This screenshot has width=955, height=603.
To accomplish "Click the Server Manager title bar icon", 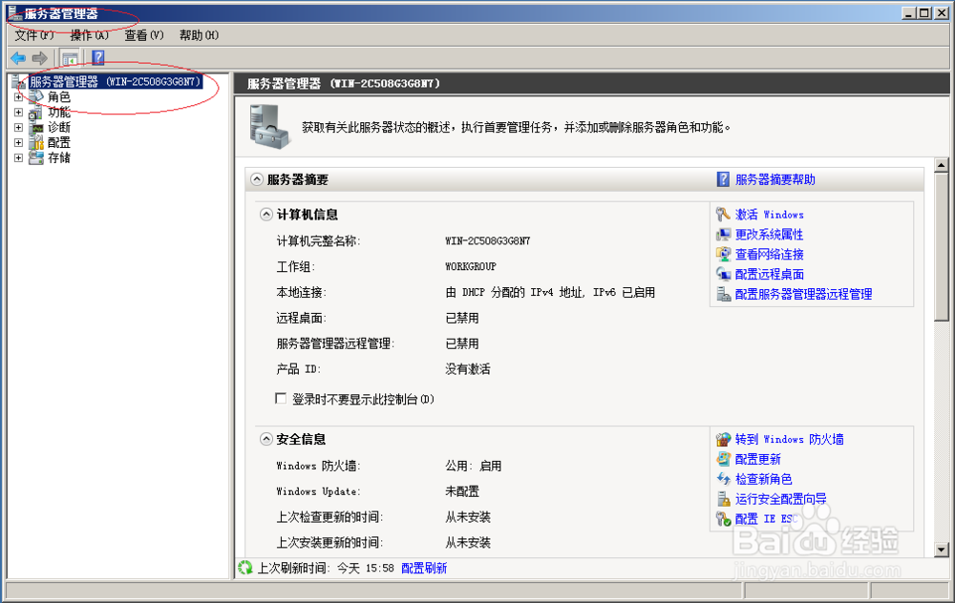I will click(x=15, y=12).
